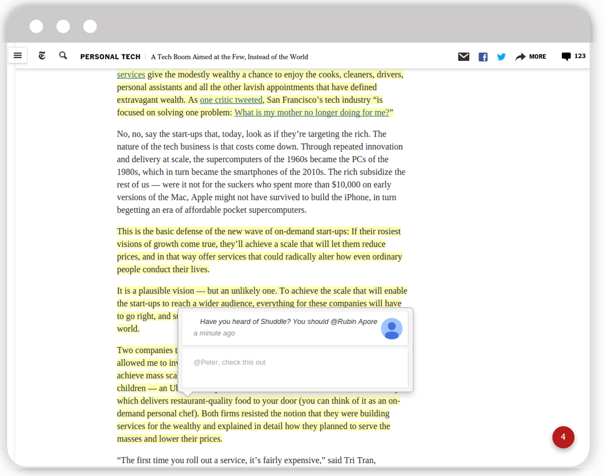The image size is (605, 476).
Task: Click the paragraph starting 'The first time you roll out'
Action: pos(246,460)
